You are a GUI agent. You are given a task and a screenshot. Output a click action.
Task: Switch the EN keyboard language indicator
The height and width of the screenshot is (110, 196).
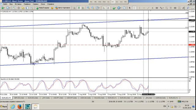(164, 106)
